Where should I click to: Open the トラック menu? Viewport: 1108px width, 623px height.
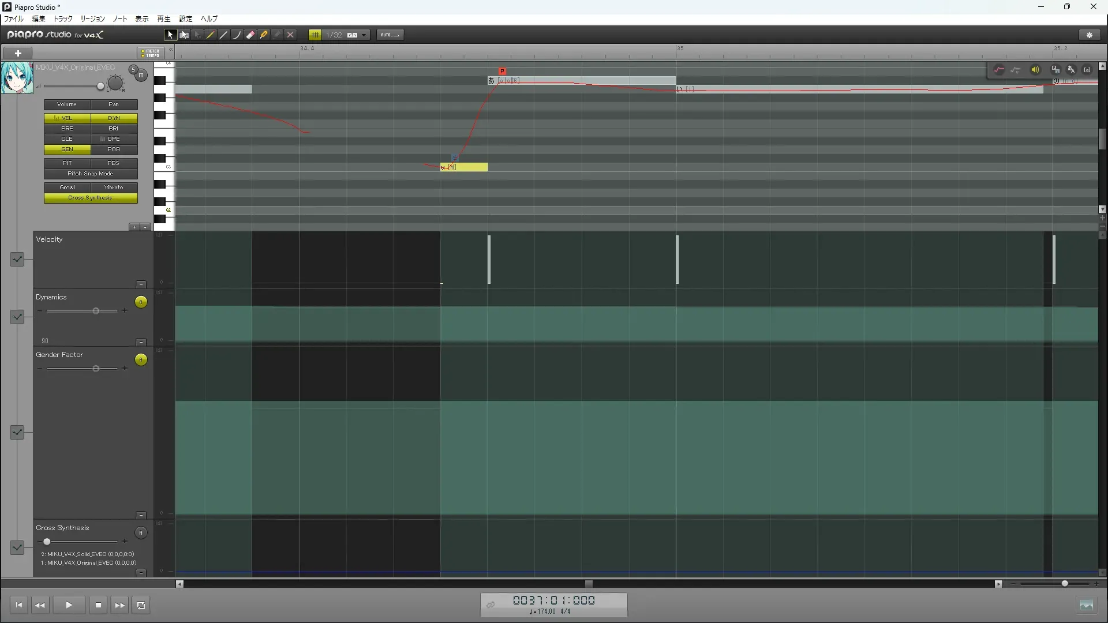(x=63, y=19)
